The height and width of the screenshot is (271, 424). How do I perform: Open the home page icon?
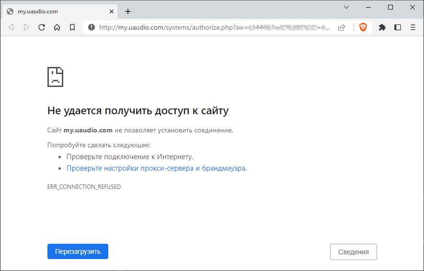[x=57, y=27]
